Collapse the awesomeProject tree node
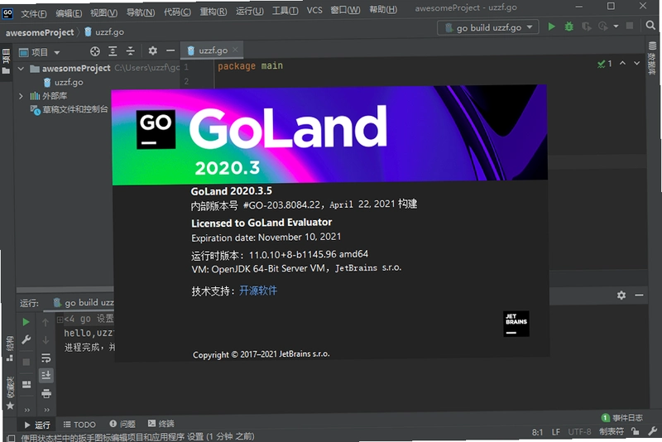Image resolution: width=662 pixels, height=442 pixels. click(21, 68)
